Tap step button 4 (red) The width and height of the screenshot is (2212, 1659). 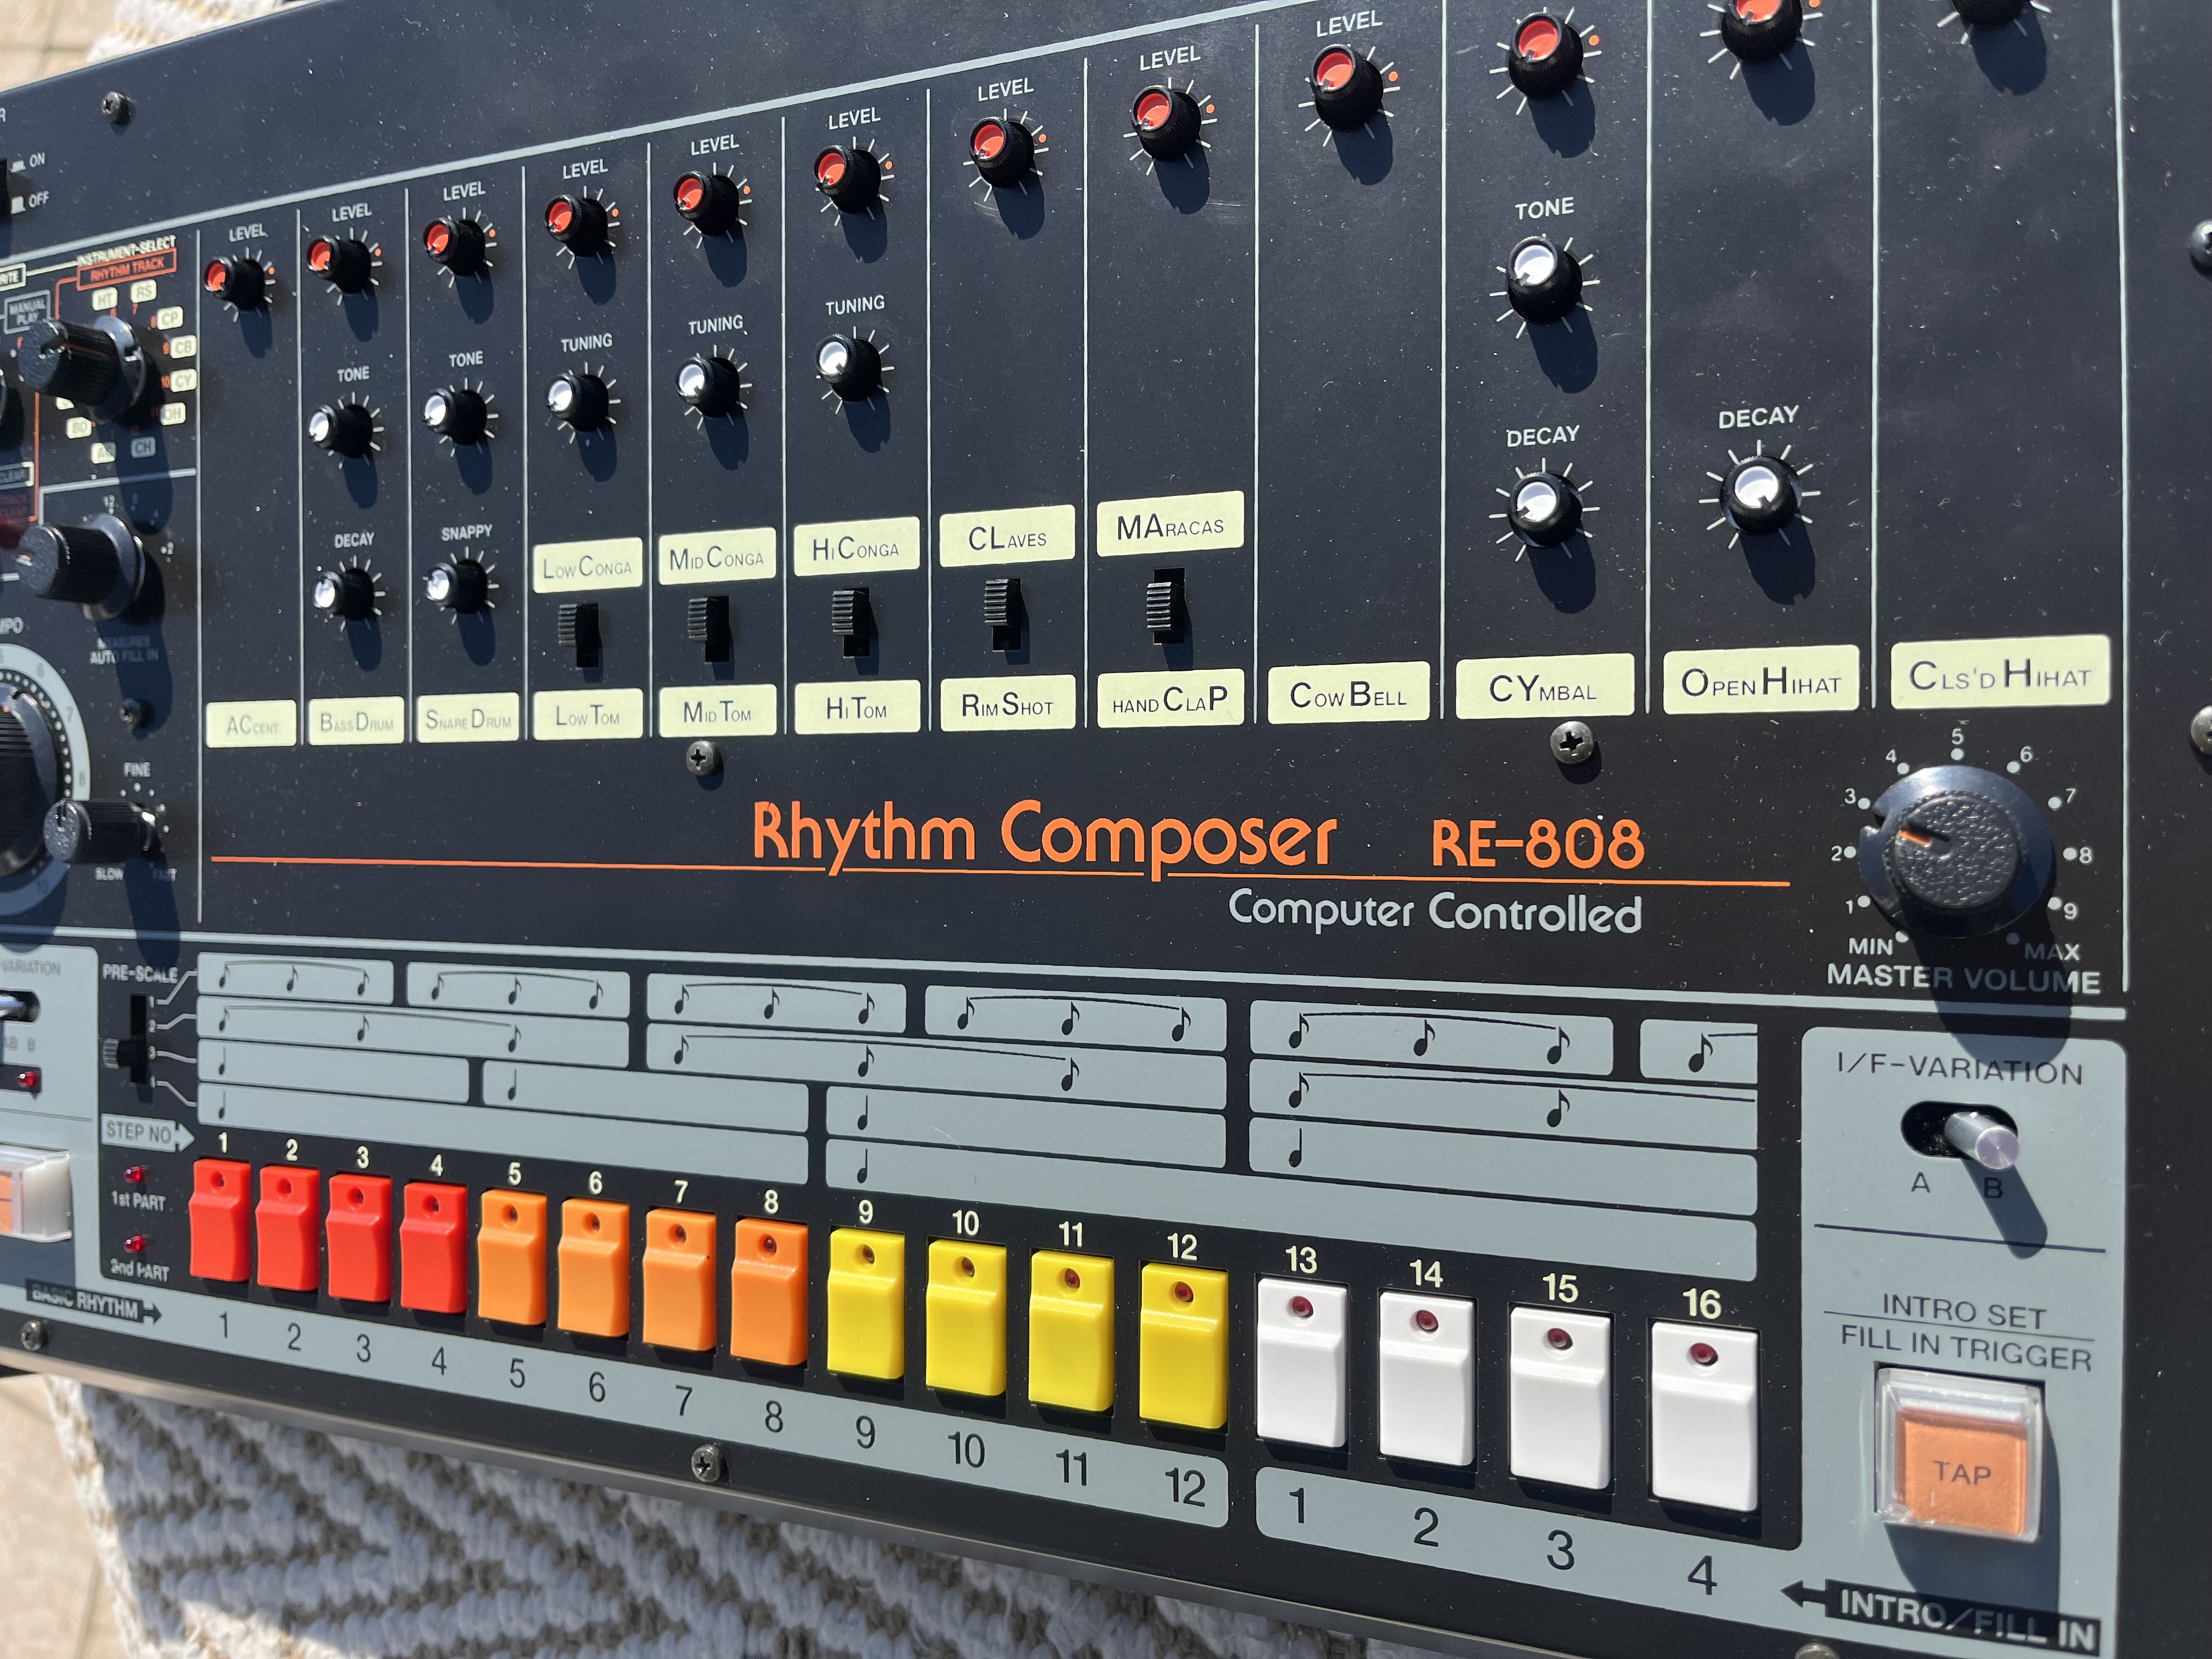(433, 1248)
